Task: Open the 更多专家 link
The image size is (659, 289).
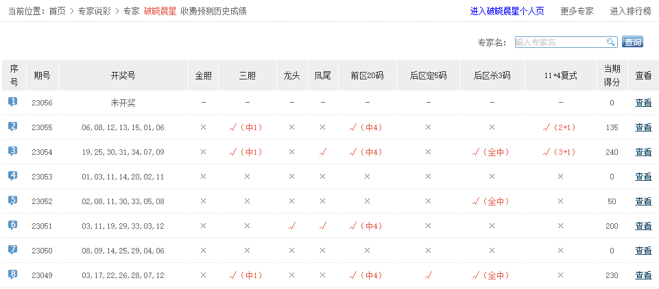Action: [x=577, y=11]
